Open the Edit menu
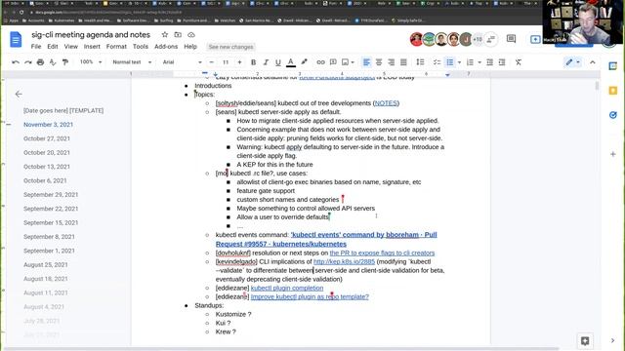The height and width of the screenshot is (351, 625). point(53,47)
